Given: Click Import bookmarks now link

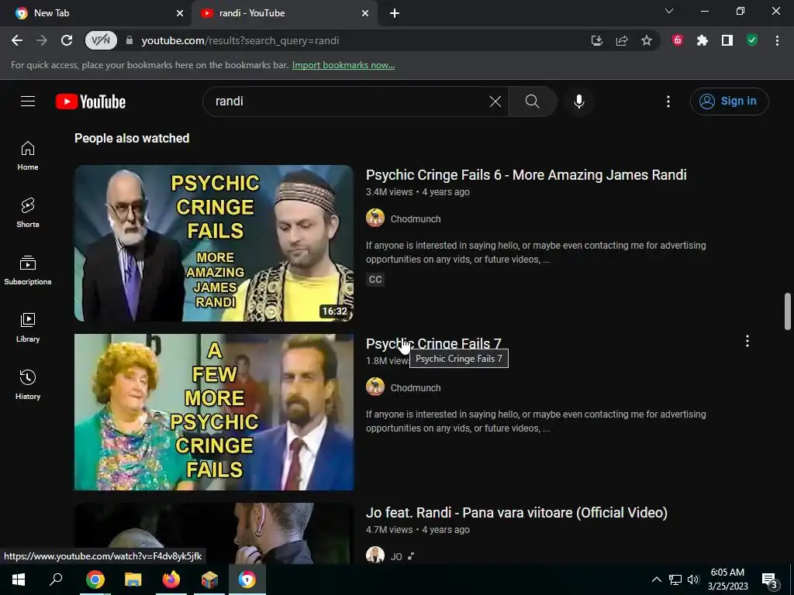Looking at the screenshot, I should point(343,65).
